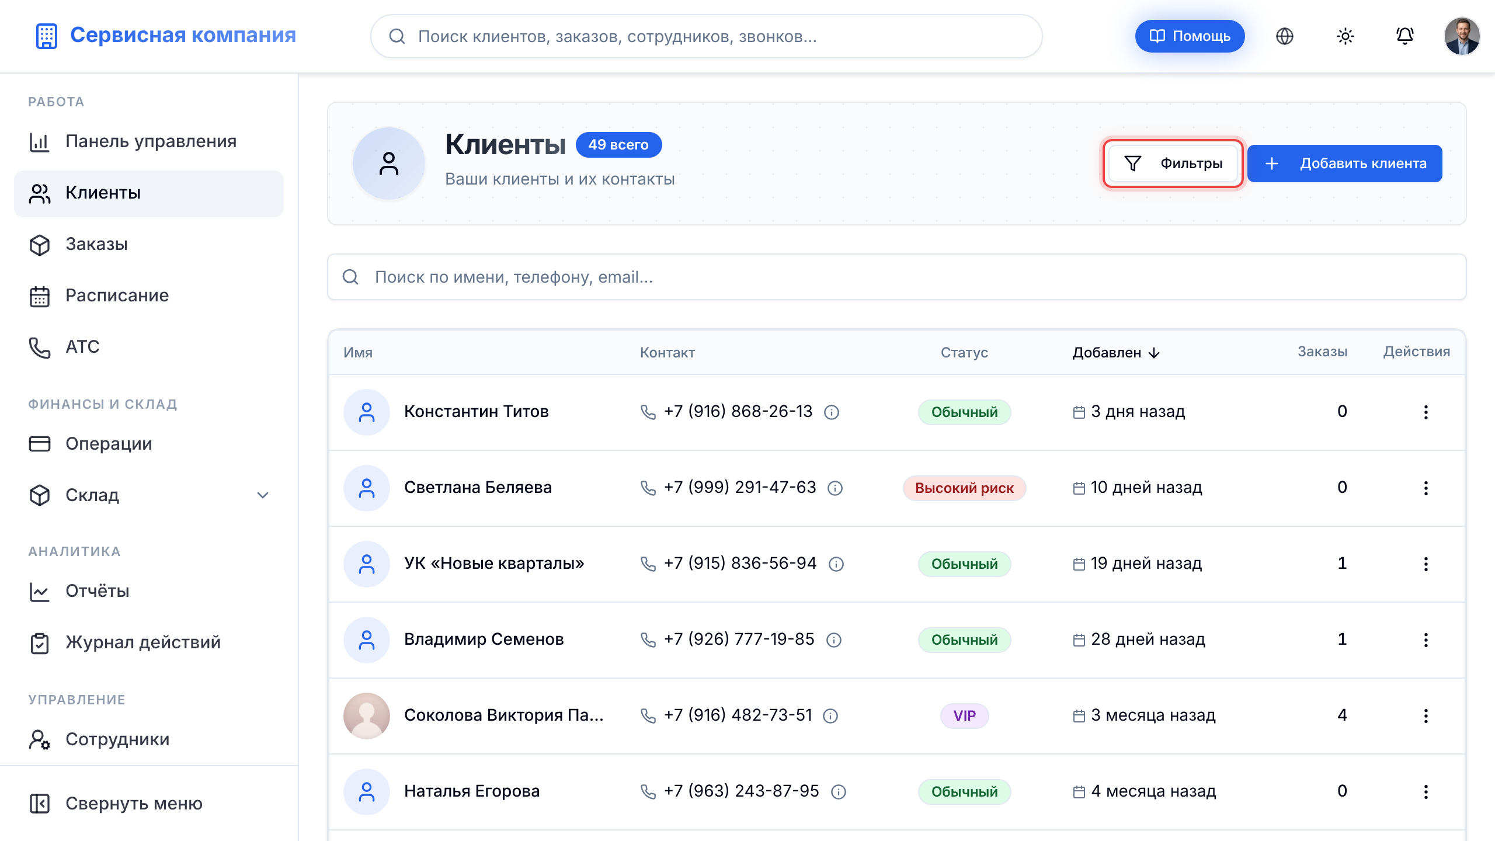Screen dimensions: 1495x841
Task: Open Операции in sidebar
Action: click(x=149, y=444)
